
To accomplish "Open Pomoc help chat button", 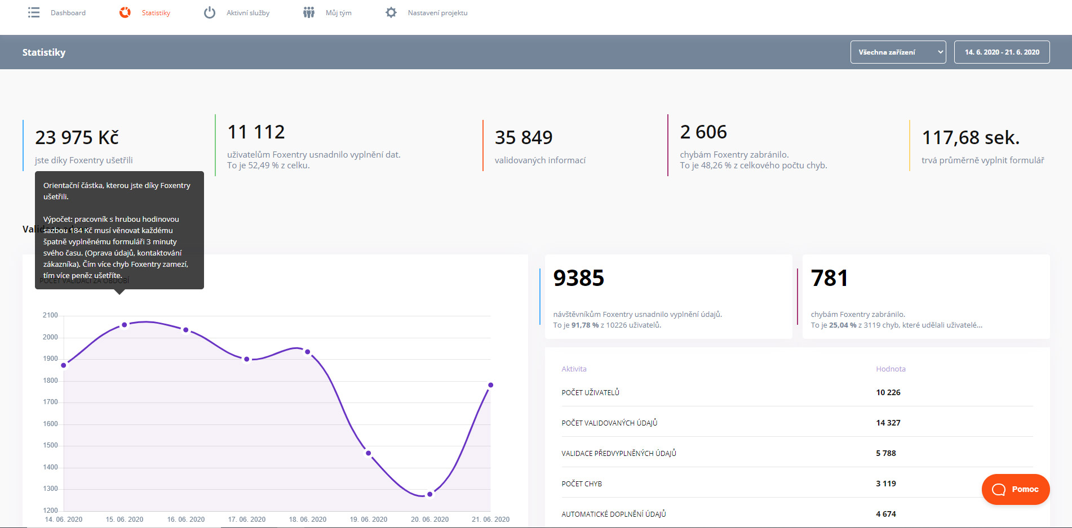I will coord(1016,489).
